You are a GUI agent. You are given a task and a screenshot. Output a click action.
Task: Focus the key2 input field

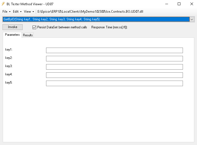click(x=115, y=59)
